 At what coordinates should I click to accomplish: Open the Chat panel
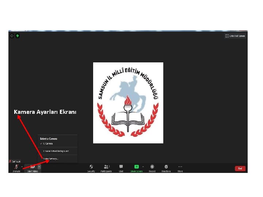click(121, 168)
